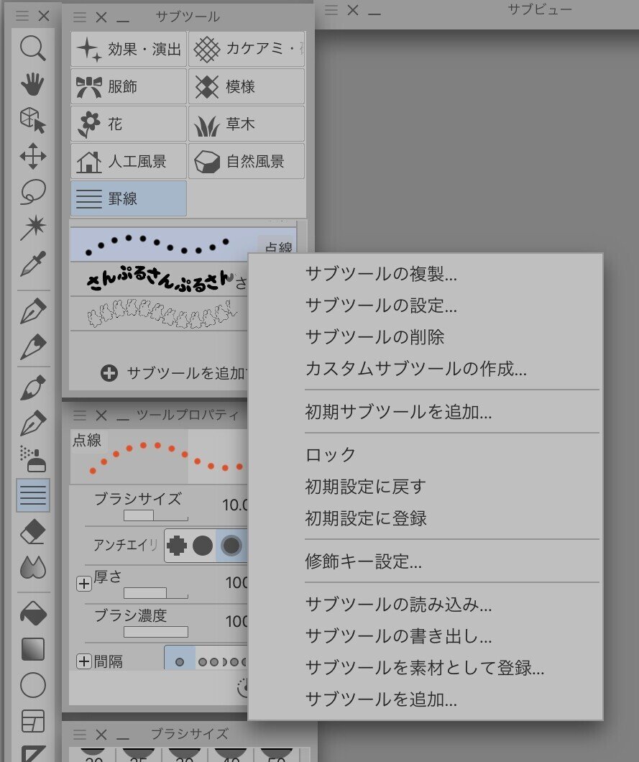
Task: Select the Hand move tool
Action: (x=32, y=86)
